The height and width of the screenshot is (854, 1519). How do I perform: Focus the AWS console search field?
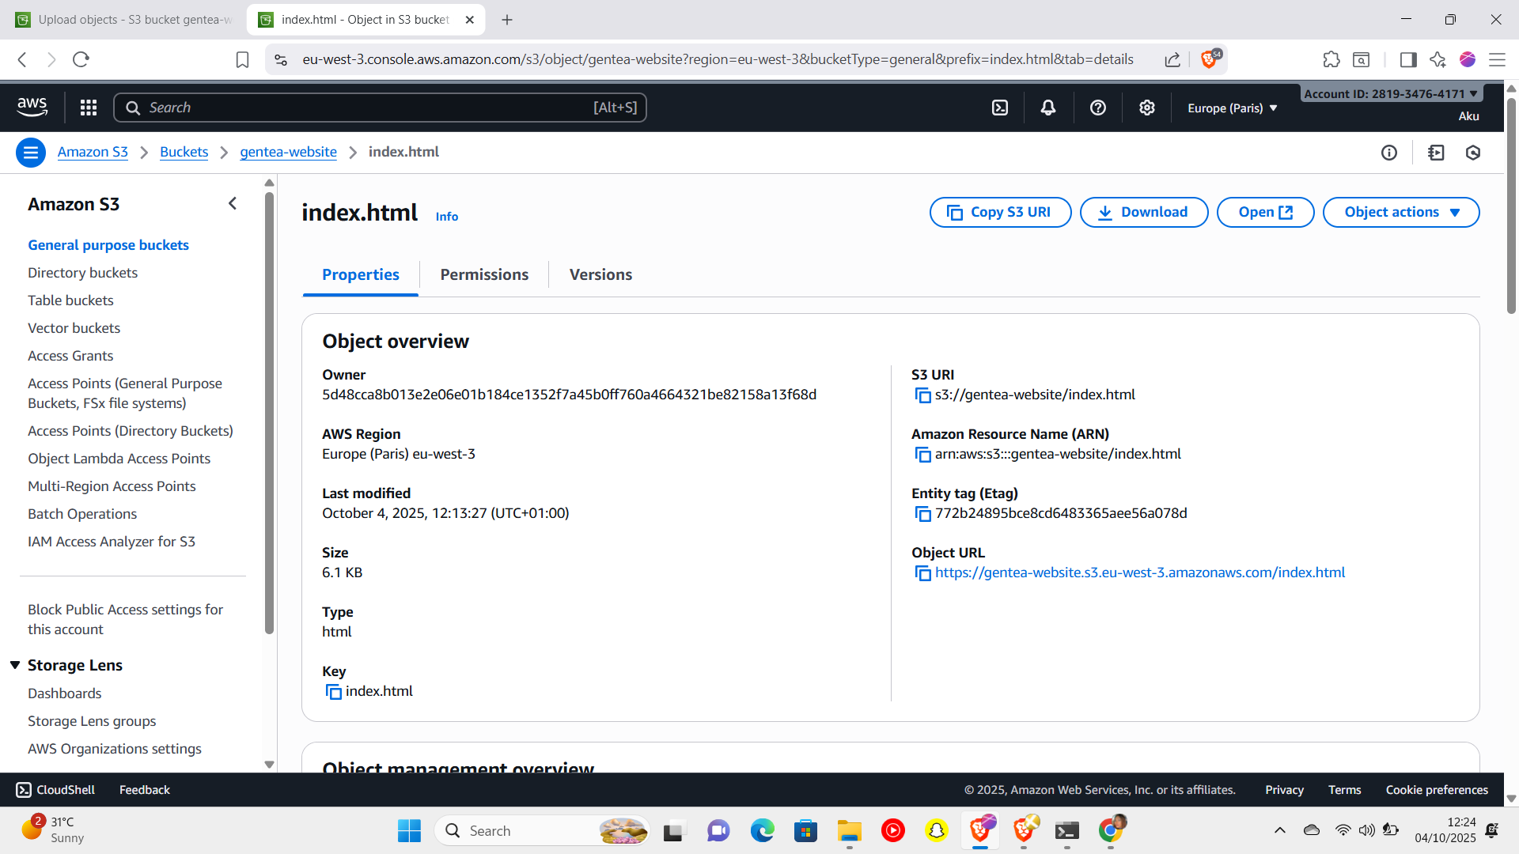pyautogui.click(x=381, y=108)
